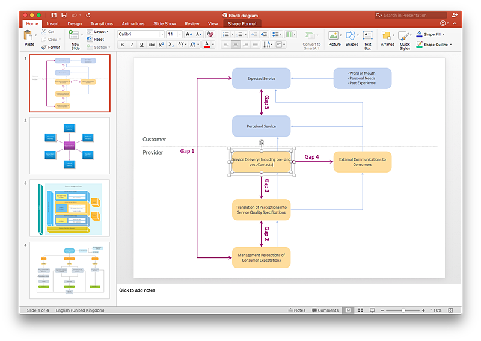Toggle Underline formatting
Viewport: 481px width, 341px height.
click(x=142, y=45)
